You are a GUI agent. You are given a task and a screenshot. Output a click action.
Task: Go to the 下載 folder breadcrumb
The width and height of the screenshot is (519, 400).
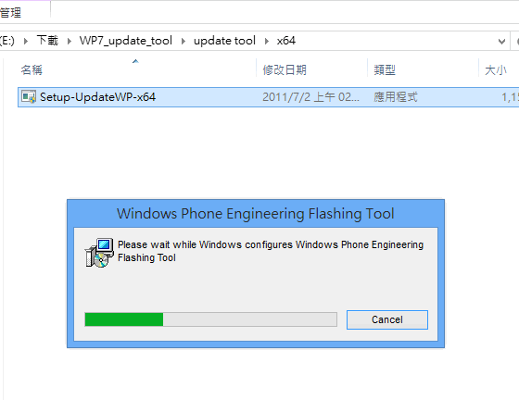tap(47, 41)
